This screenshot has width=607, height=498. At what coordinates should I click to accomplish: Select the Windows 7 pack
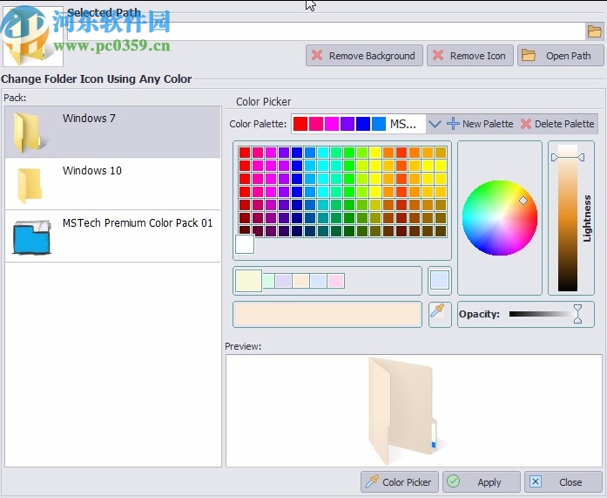(x=112, y=132)
